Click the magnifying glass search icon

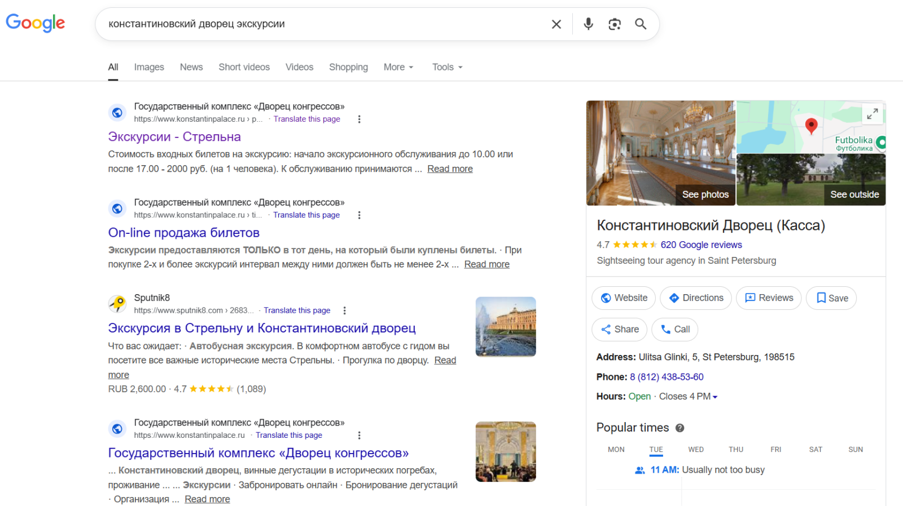[x=640, y=24]
